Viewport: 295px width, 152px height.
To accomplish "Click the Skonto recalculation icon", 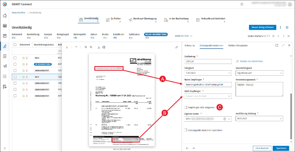I will coord(237,61).
